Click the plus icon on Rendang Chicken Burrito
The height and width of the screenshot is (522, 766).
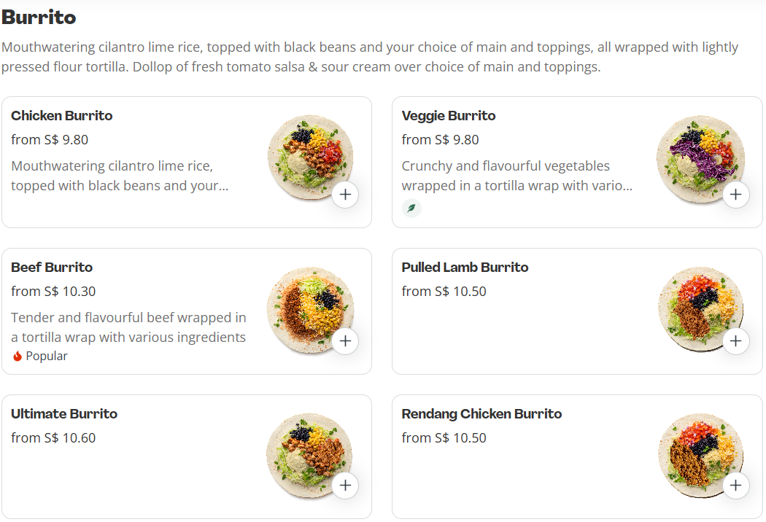coord(736,485)
